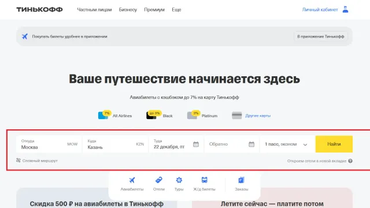Click the Platinum label

click(209, 116)
